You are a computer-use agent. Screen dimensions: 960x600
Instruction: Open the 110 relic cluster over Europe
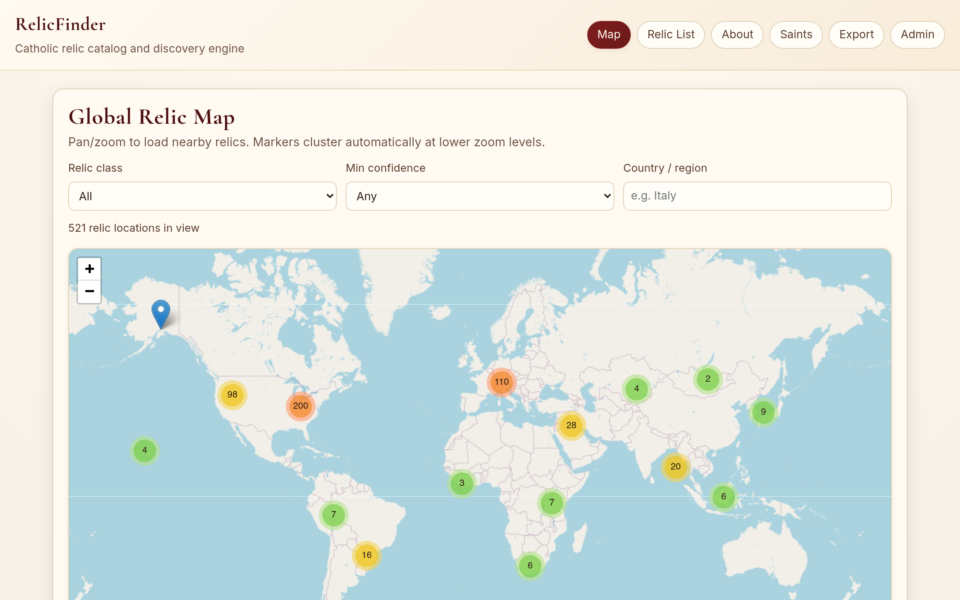point(501,382)
